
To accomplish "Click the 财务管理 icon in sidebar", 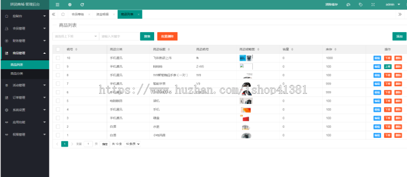I will (x=7, y=41).
